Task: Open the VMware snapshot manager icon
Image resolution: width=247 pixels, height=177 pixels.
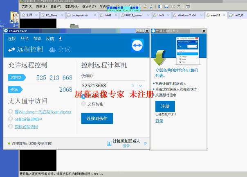Action: pyautogui.click(x=151, y=7)
